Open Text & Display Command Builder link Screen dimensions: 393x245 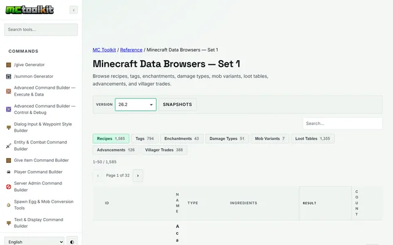(39, 223)
